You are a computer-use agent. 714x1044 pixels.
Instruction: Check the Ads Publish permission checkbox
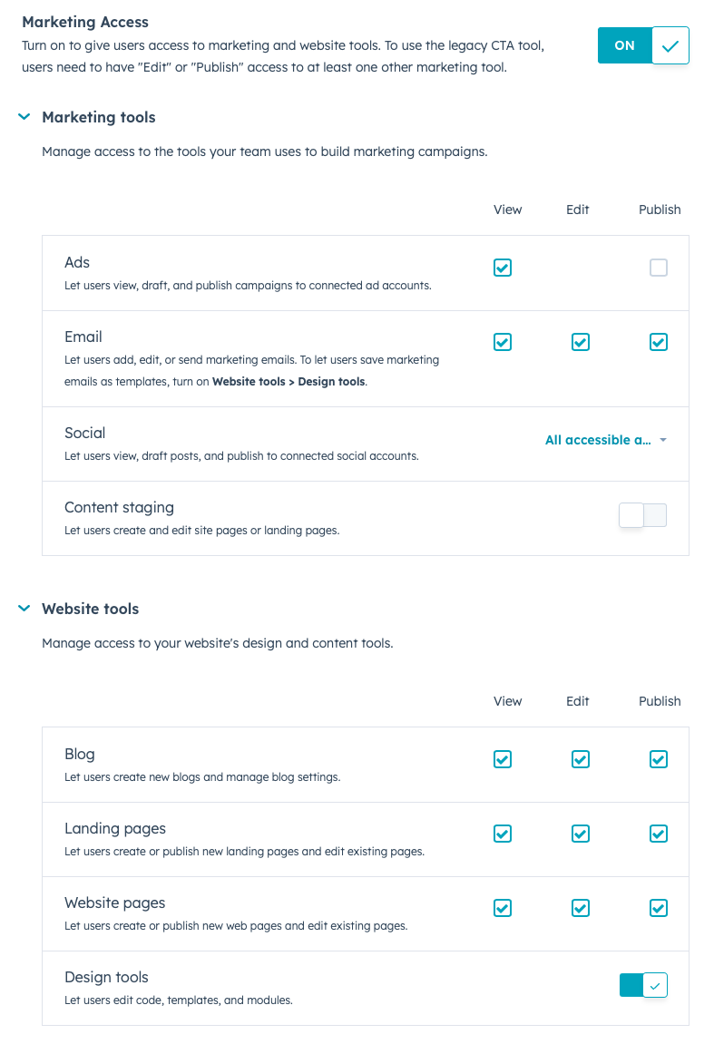pyautogui.click(x=658, y=268)
